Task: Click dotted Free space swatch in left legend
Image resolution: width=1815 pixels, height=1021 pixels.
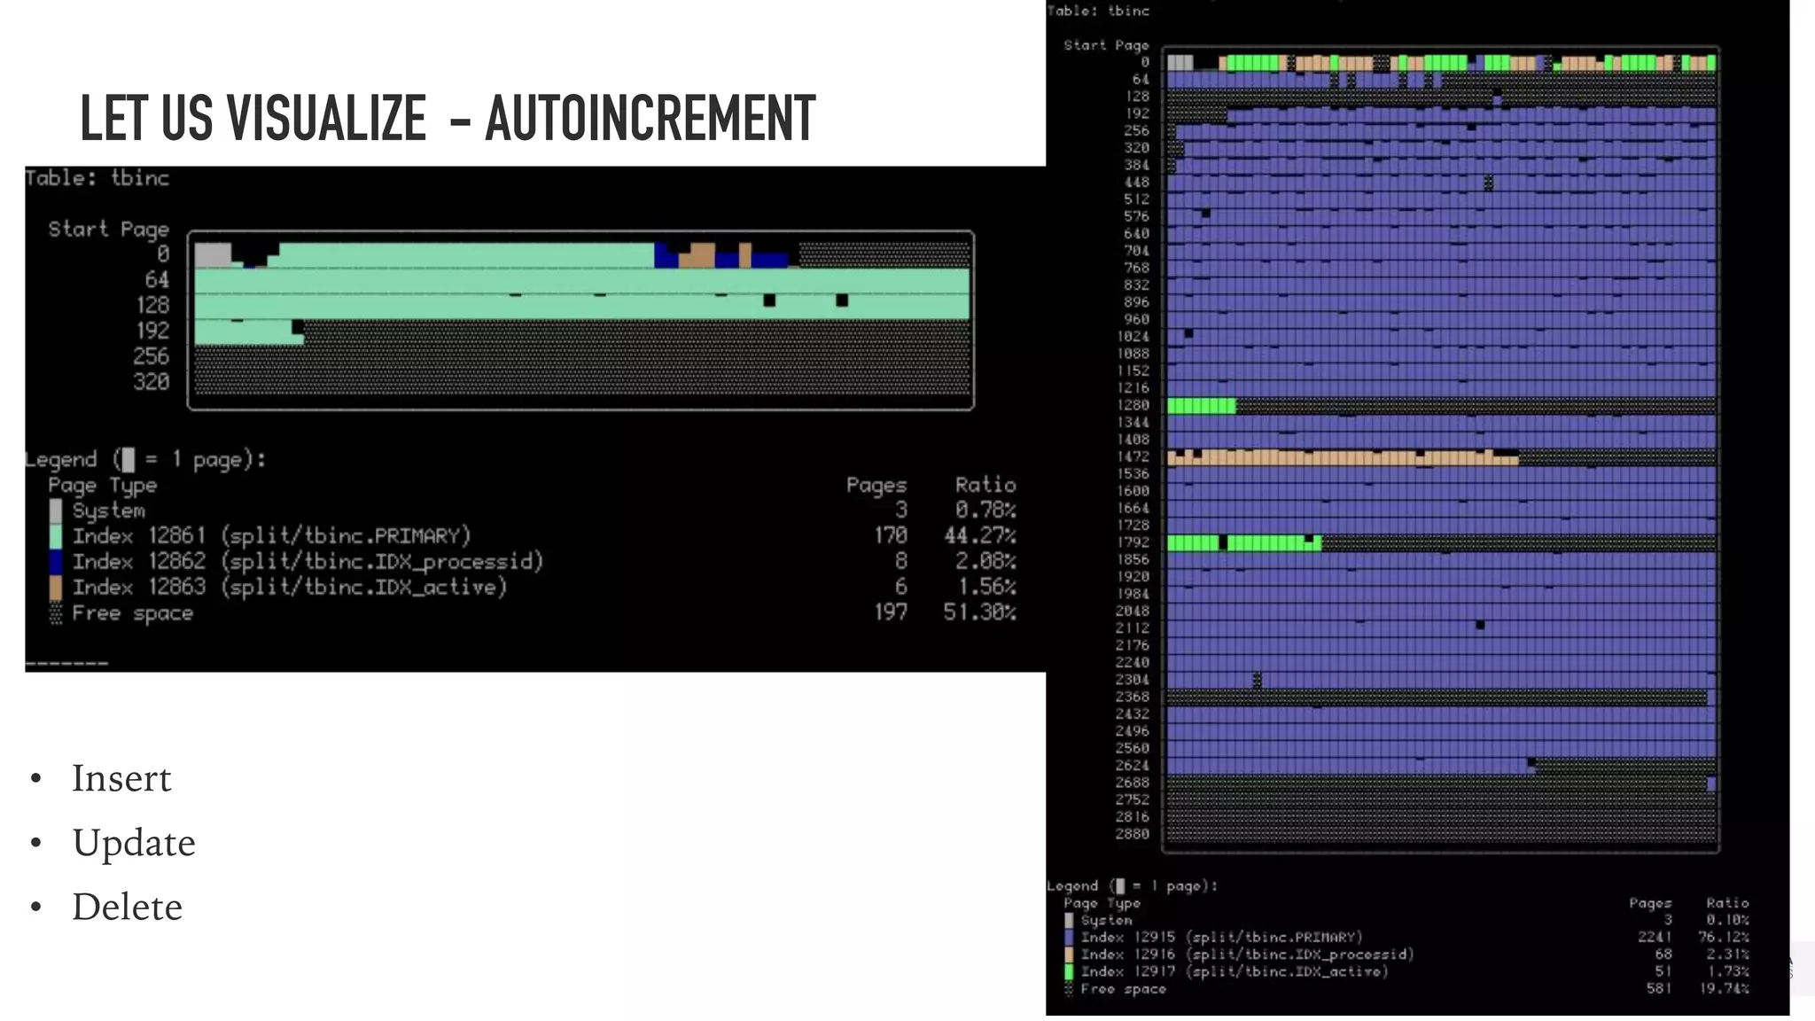Action: point(56,613)
